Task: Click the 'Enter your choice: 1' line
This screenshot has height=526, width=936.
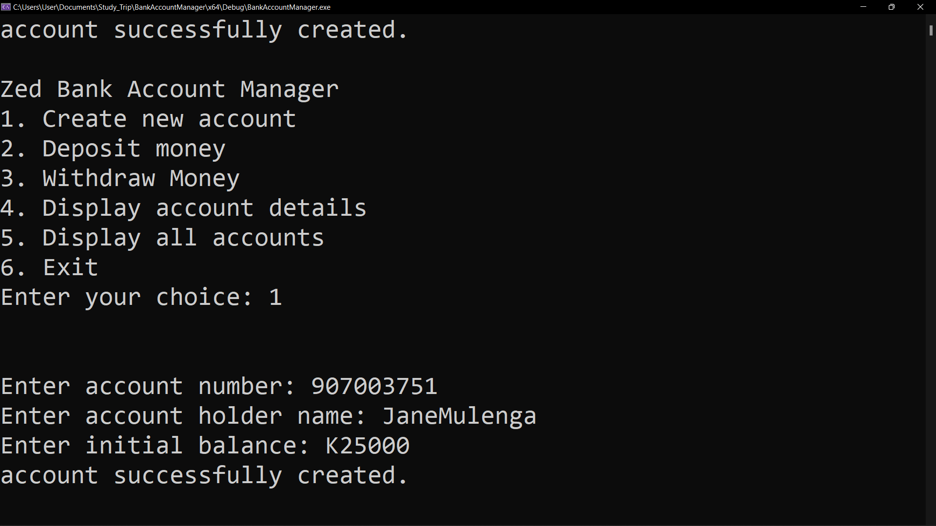Action: coord(141,298)
